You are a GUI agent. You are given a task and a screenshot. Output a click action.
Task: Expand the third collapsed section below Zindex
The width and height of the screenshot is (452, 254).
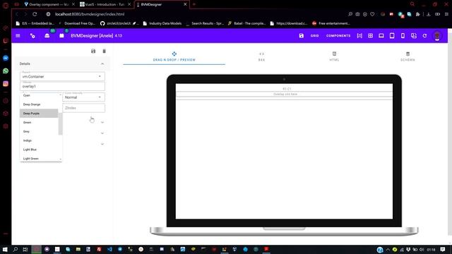(x=102, y=144)
